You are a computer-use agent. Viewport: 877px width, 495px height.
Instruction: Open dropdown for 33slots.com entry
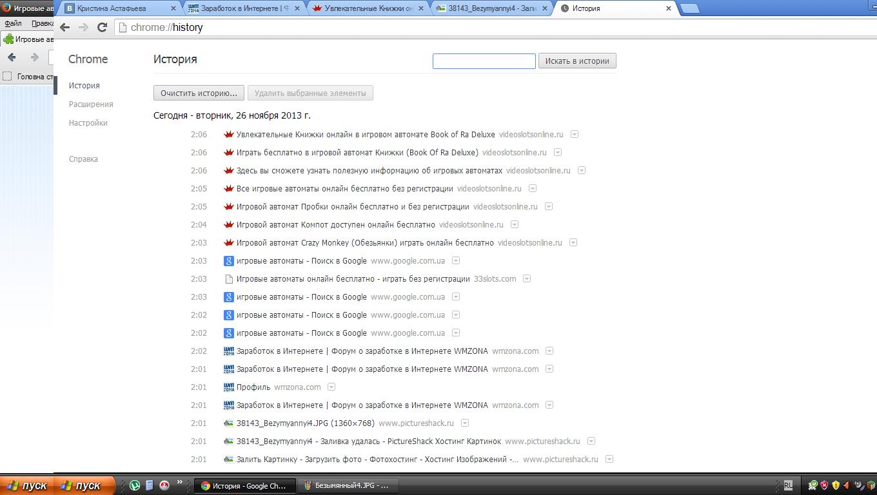(527, 279)
